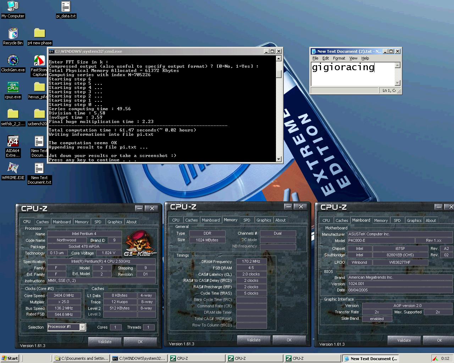Click cmd.exe window title icon
454x363 pixels.
tap(51, 51)
